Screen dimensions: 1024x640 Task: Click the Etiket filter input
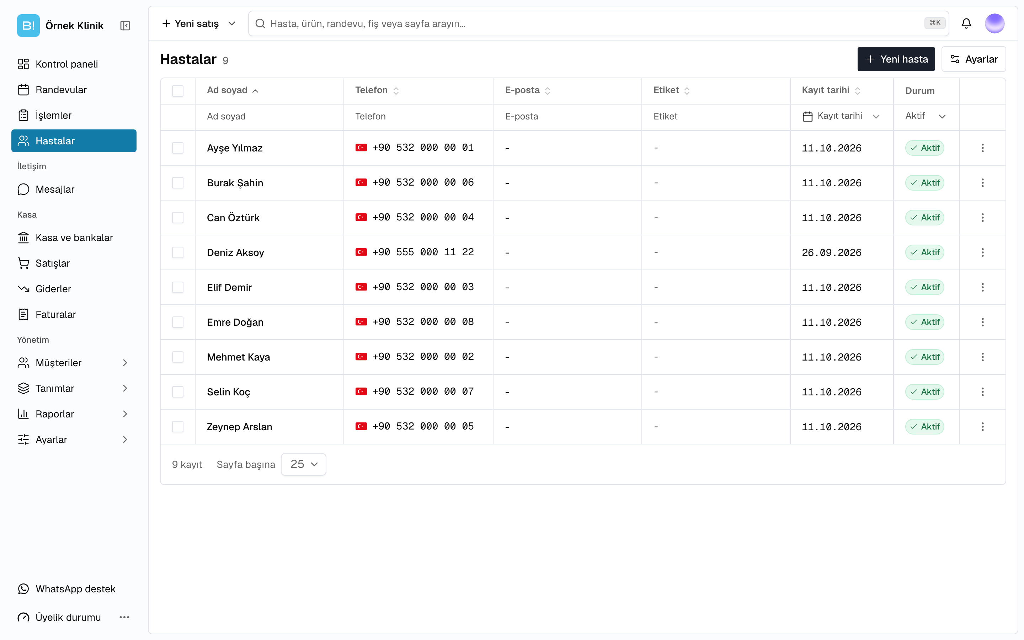[715, 116]
